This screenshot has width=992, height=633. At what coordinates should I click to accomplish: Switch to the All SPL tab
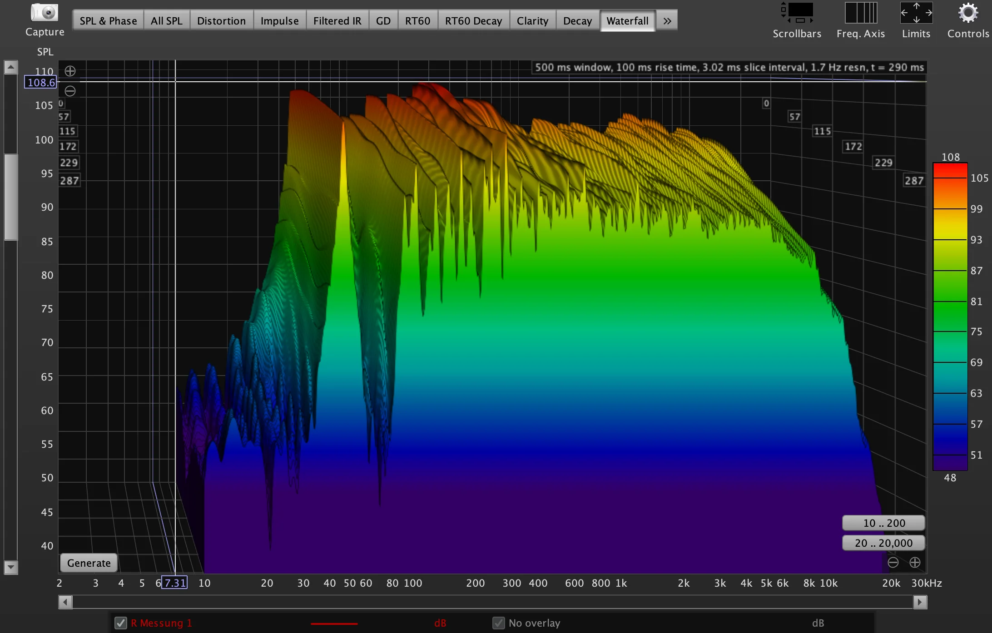pos(167,21)
